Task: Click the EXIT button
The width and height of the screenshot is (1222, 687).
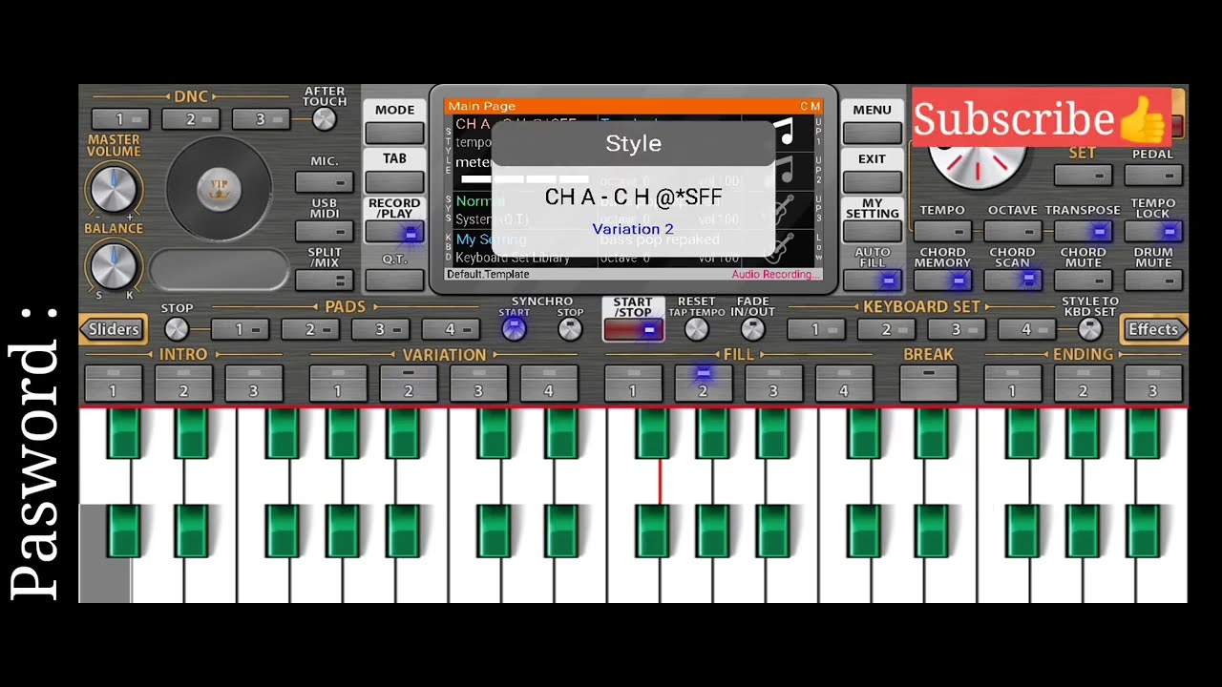Action: (x=872, y=181)
